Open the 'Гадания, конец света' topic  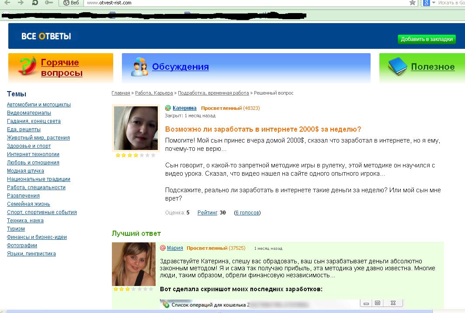click(x=34, y=121)
